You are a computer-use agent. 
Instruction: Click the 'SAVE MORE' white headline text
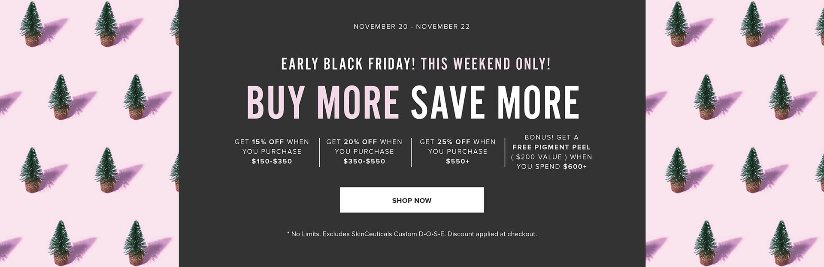pos(495,103)
